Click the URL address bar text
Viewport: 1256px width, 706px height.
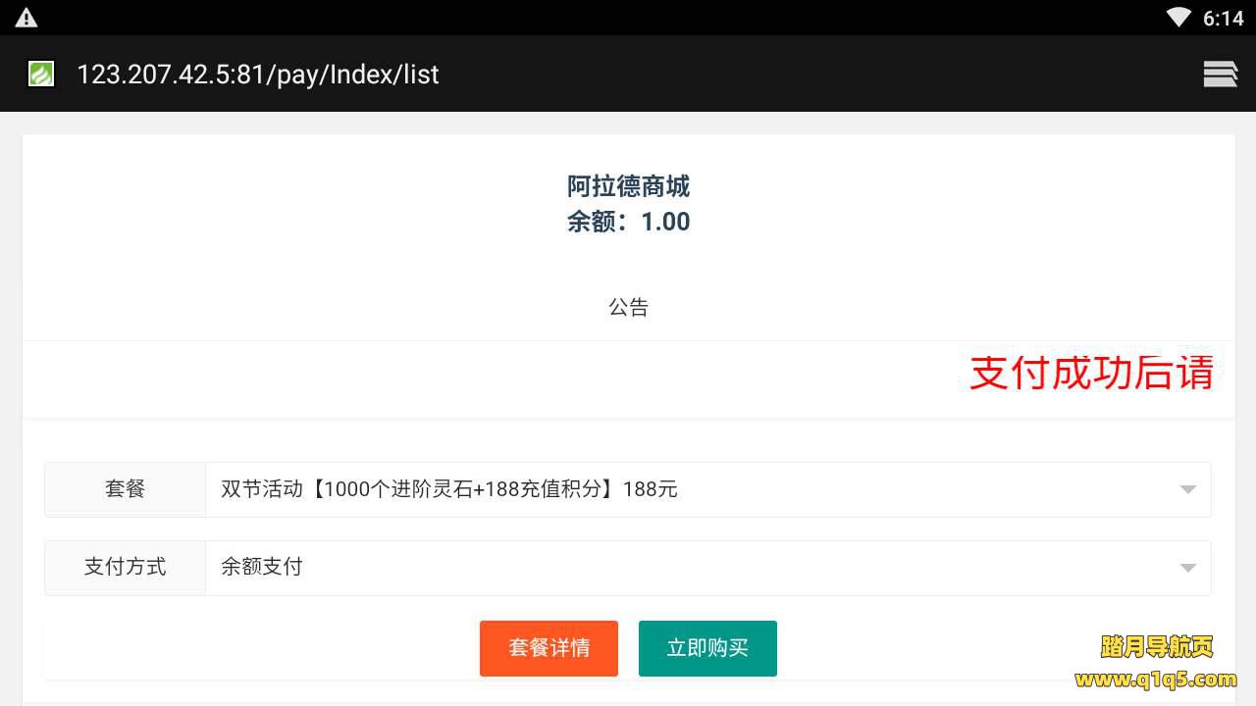(x=258, y=75)
